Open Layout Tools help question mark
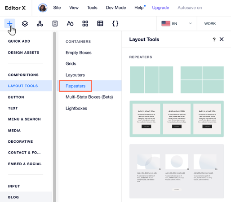Viewport: 231px width, 202px height. click(214, 40)
